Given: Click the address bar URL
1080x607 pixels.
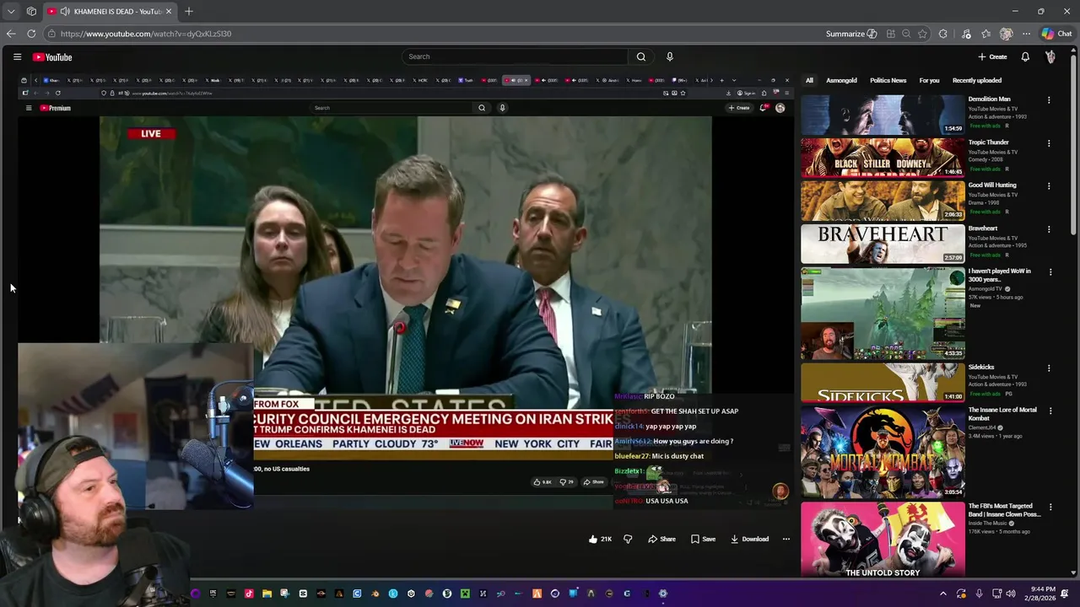Looking at the screenshot, I should 146,34.
